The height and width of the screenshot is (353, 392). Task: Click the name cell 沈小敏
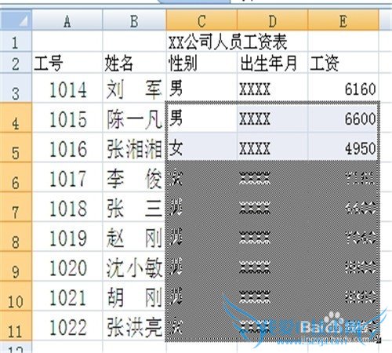[134, 266]
